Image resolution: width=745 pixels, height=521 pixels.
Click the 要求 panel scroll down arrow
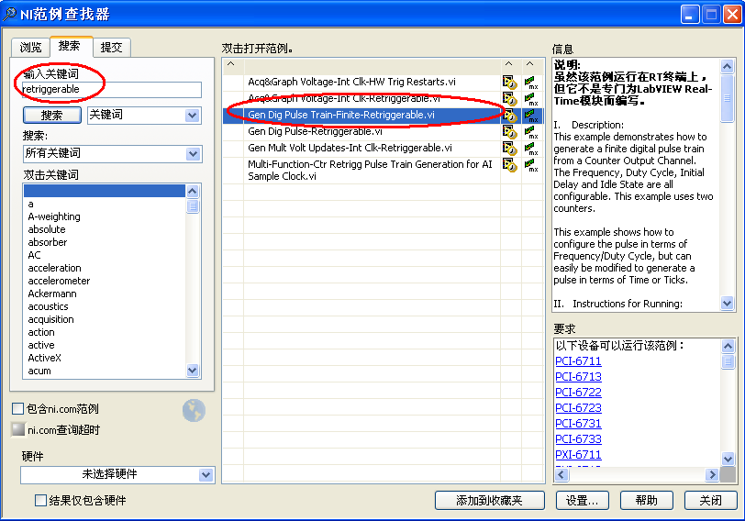point(728,459)
